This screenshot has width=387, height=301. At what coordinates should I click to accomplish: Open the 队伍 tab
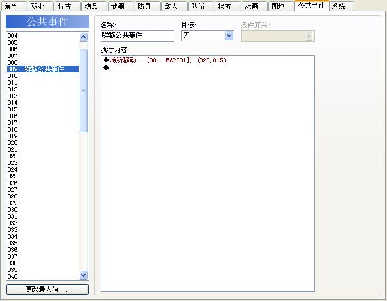[x=201, y=6]
